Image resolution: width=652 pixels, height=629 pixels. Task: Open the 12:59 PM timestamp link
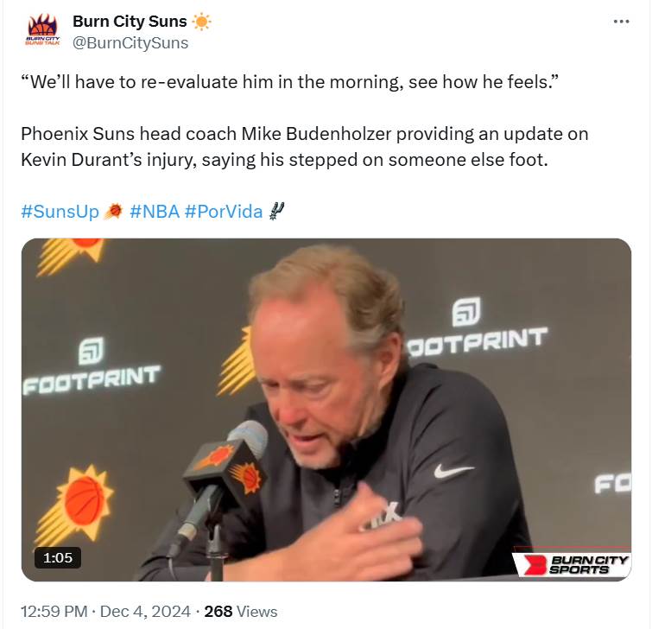54,612
